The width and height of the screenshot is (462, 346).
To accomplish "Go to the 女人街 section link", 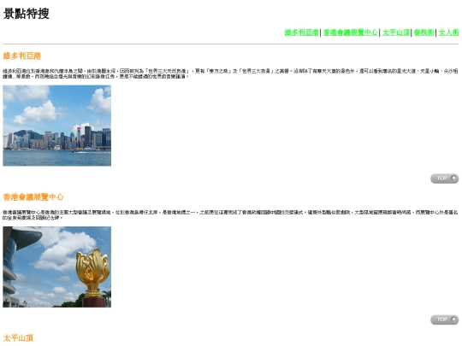I will pyautogui.click(x=449, y=32).
